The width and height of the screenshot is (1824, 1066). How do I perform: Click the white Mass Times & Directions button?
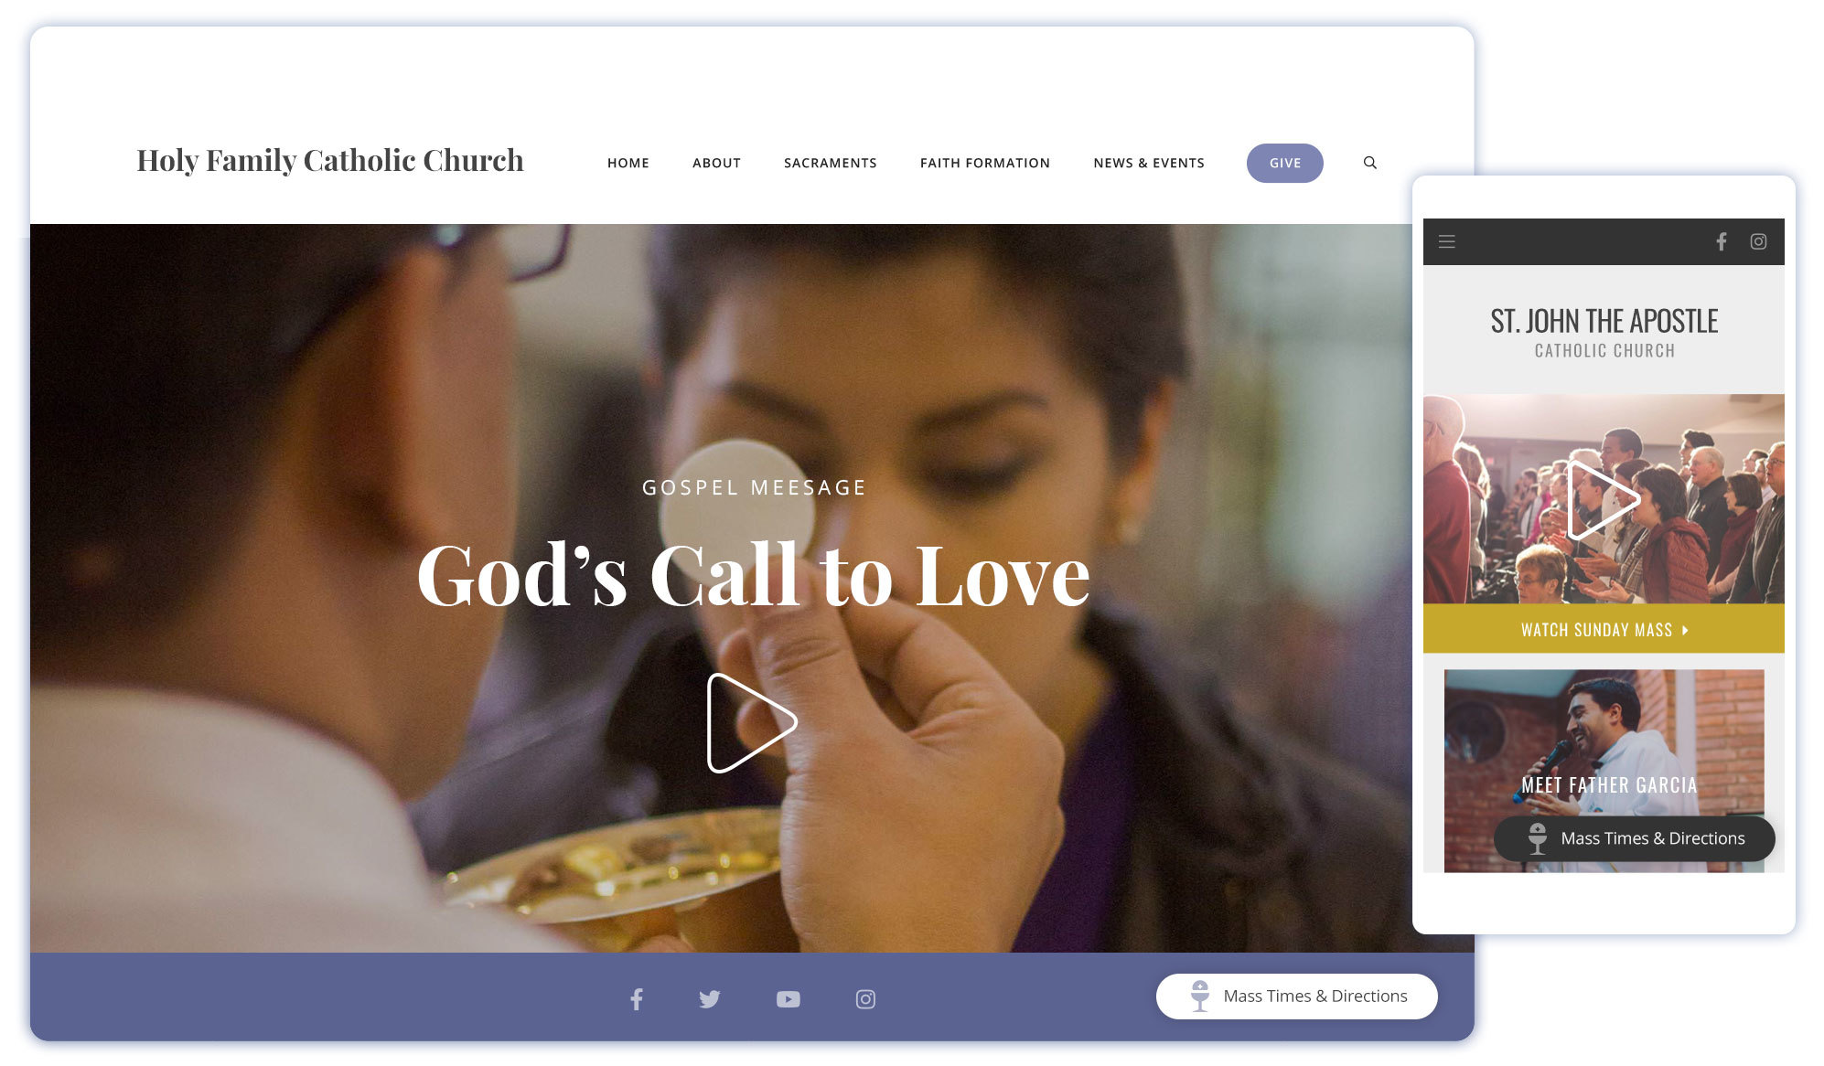[x=1296, y=996]
